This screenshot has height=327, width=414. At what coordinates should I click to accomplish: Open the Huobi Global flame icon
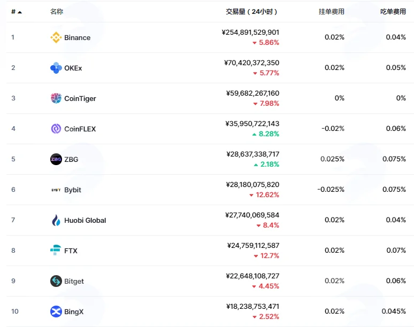point(56,220)
